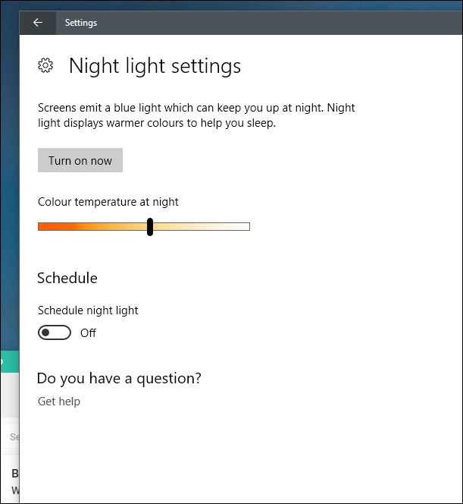Turn on the Schedule night light toggle

click(55, 332)
